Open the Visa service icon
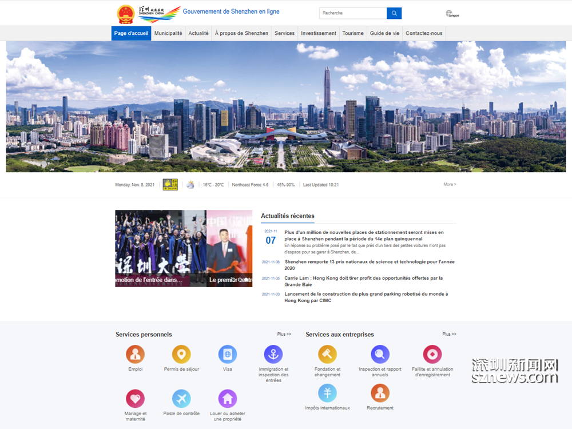Screen dimensions: 572x429 (228, 354)
